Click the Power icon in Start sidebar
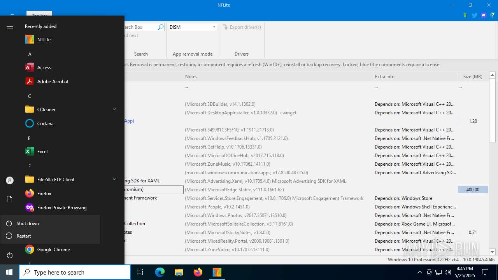Image resolution: width=498 pixels, height=280 pixels. 10,255
